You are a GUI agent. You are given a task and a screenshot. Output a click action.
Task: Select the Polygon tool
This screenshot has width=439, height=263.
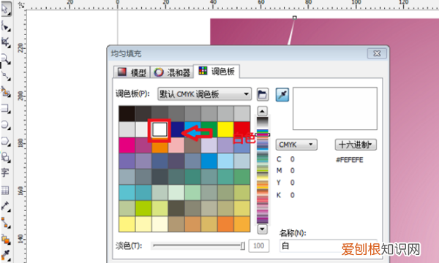coord(6,141)
